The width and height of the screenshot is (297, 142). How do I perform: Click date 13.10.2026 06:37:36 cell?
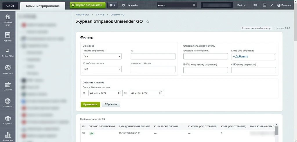(130, 133)
